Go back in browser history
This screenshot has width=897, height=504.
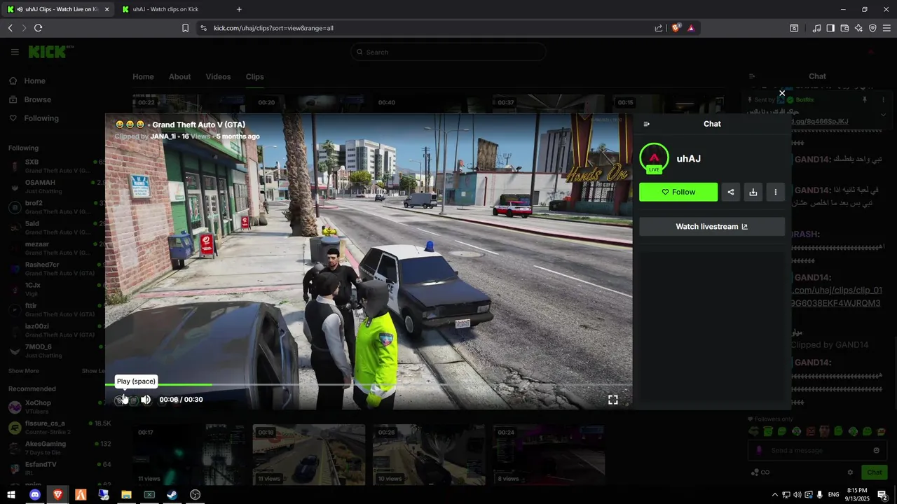click(10, 28)
